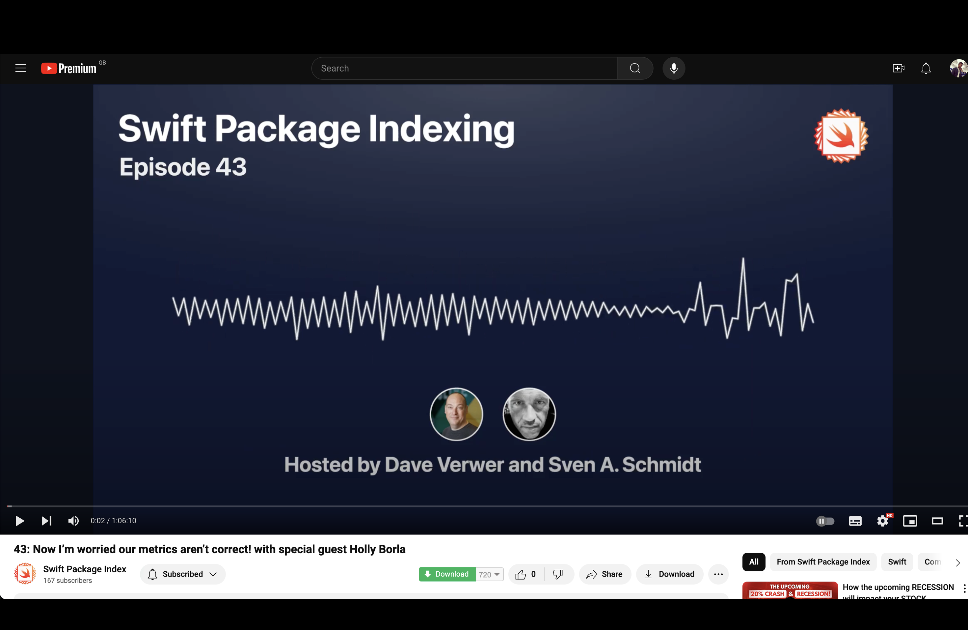This screenshot has width=968, height=630.
Task: Select the Swift filter chip
Action: pyautogui.click(x=897, y=562)
